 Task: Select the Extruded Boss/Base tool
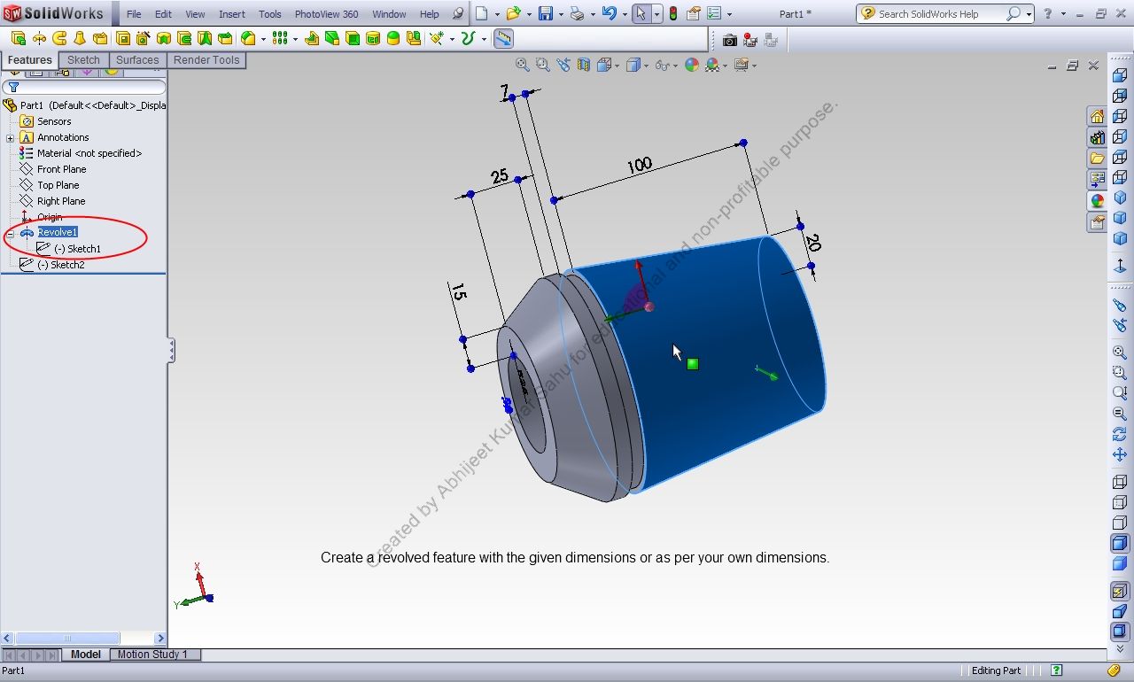[18, 38]
